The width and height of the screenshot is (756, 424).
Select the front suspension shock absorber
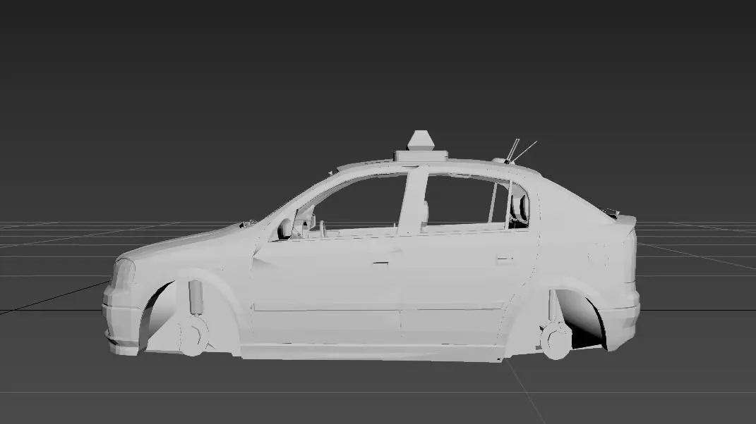point(196,297)
